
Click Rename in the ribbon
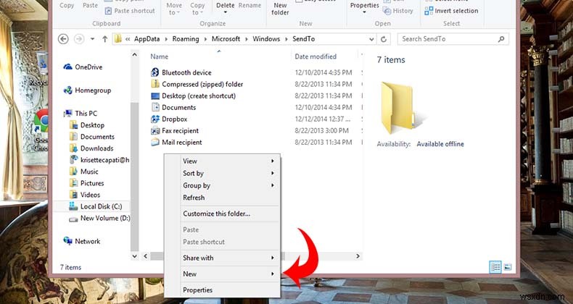[x=250, y=6]
